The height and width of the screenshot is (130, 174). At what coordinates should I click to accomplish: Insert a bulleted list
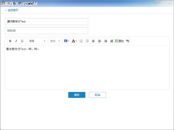click(87, 41)
